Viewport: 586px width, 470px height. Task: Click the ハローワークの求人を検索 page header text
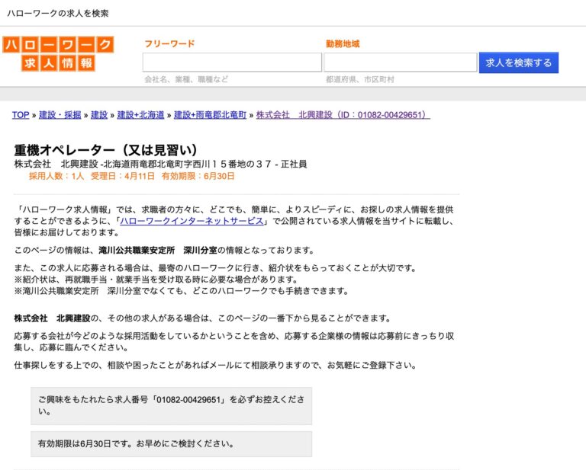pos(58,14)
